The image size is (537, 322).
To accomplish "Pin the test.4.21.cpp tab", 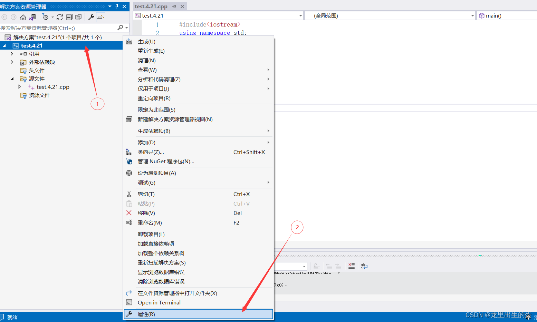I will coord(174,6).
